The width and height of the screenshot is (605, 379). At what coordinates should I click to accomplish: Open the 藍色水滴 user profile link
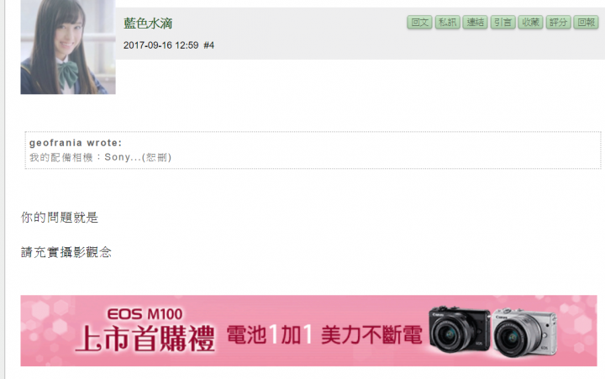[148, 24]
